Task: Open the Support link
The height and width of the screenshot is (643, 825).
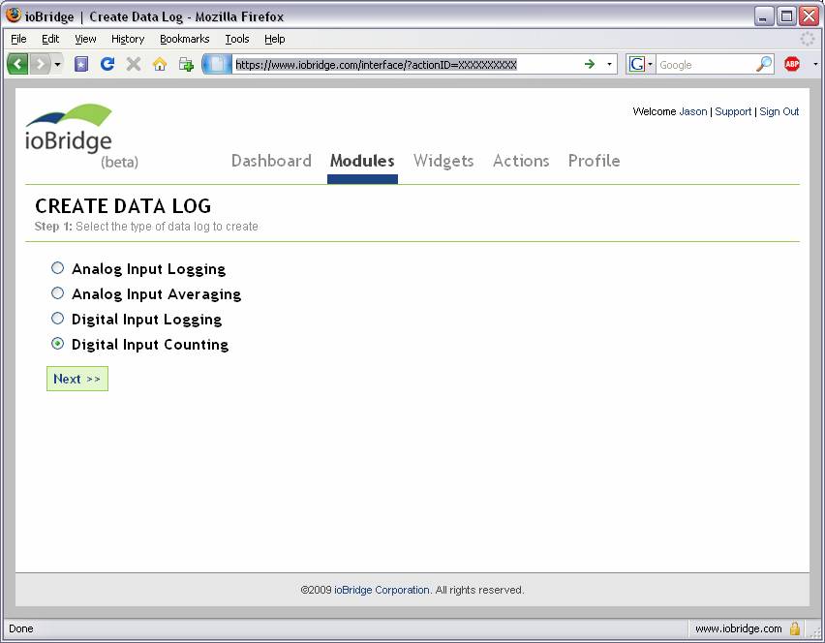Action: tap(733, 111)
